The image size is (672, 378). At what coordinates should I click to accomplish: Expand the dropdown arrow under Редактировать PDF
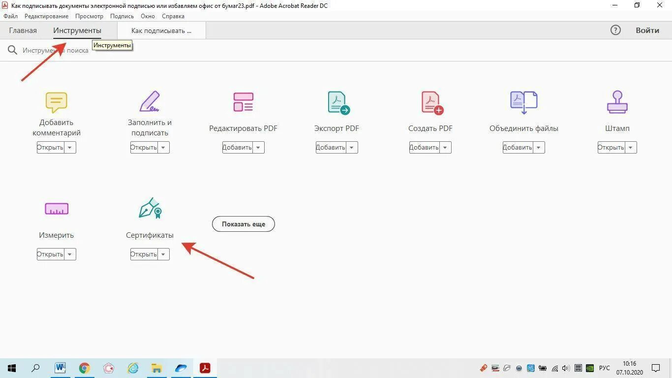(258, 147)
